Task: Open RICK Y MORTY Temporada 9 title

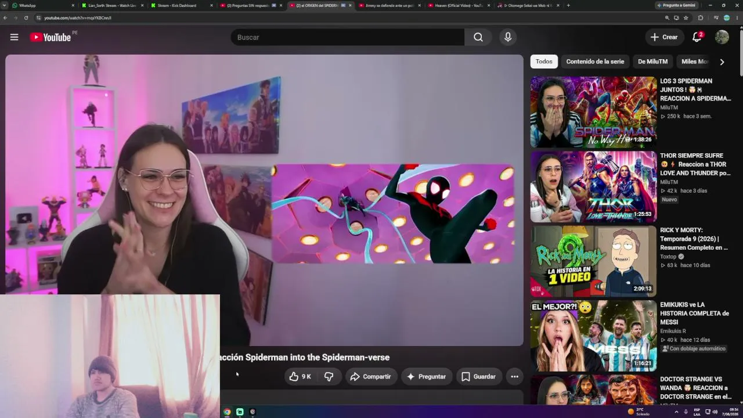Action: (x=694, y=239)
